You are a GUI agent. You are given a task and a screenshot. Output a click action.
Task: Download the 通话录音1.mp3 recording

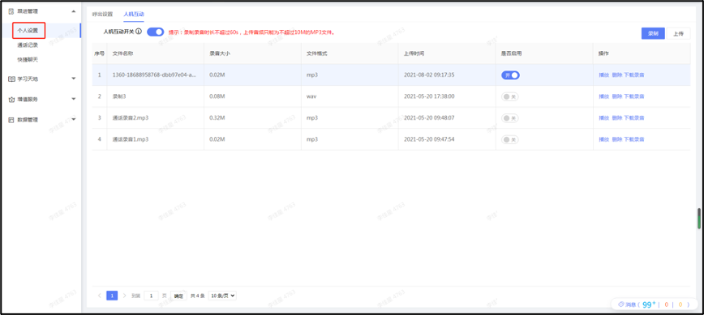(634, 139)
